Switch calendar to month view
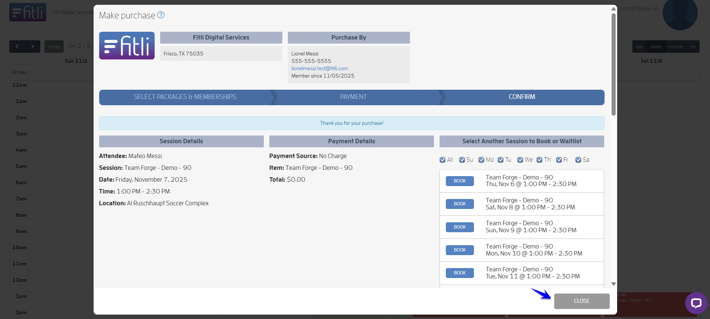The image size is (710, 319). [676, 47]
